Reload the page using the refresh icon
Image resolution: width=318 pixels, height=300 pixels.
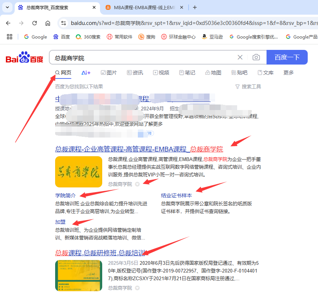[34, 23]
